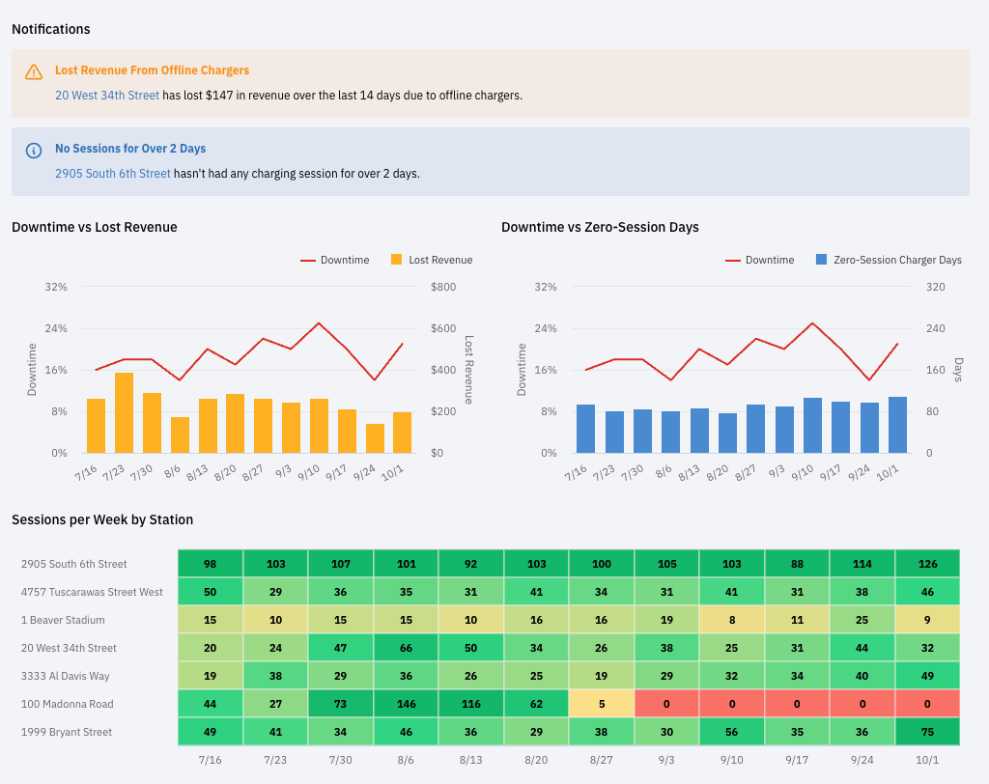Click cell 50 for 4757 Tuscarawas Street West
Viewport: 989px width, 784px height.
(210, 592)
